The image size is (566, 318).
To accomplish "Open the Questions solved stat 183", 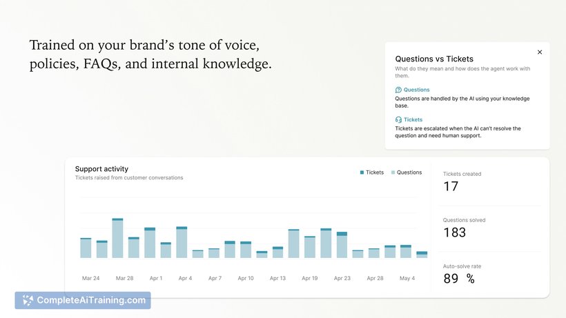I will tap(454, 232).
